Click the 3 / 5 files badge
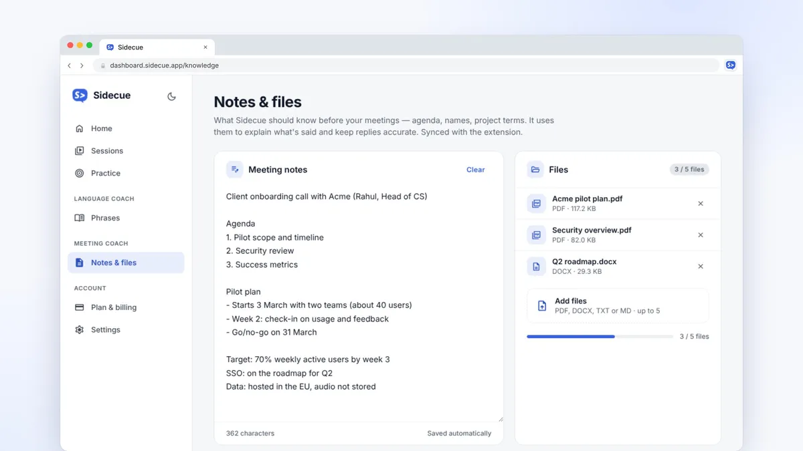 [689, 170]
